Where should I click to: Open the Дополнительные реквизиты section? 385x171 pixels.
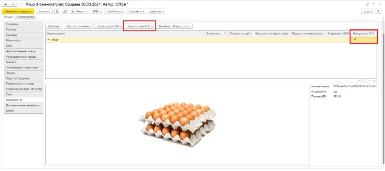pyautogui.click(x=24, y=105)
